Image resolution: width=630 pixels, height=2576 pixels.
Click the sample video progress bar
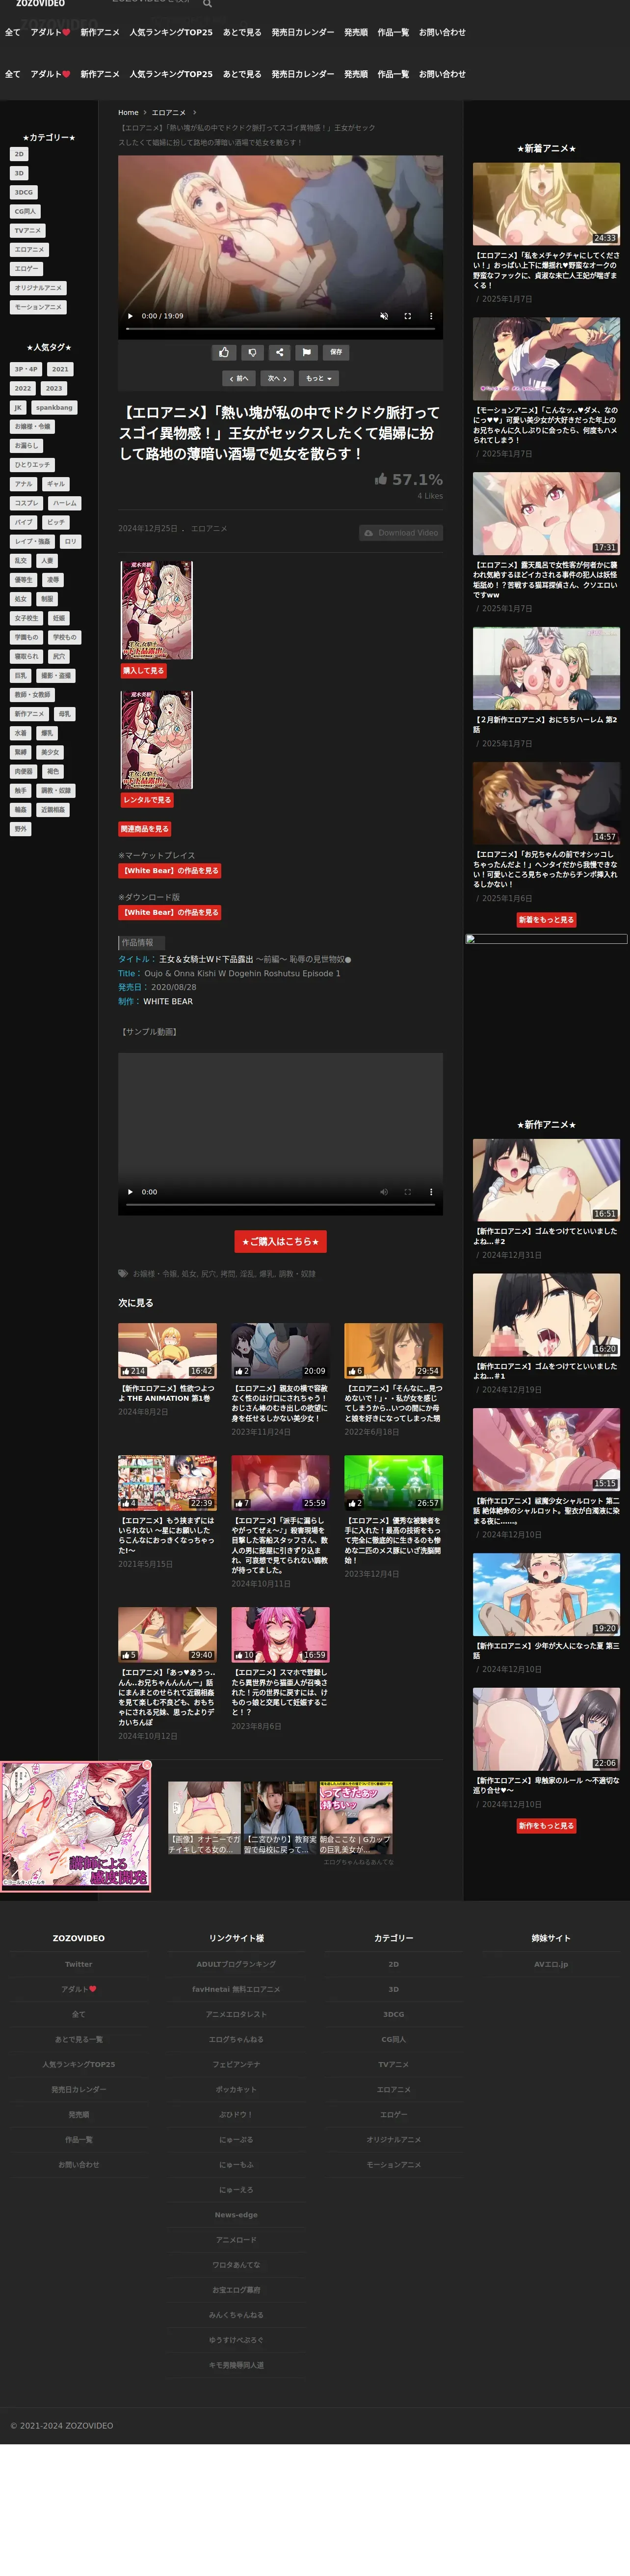[x=280, y=1205]
